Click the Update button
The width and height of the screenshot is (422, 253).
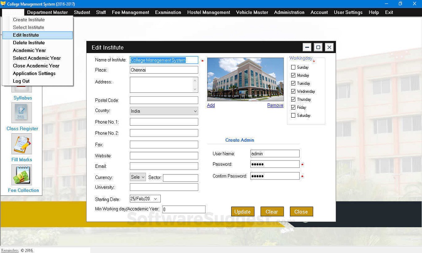(x=243, y=212)
